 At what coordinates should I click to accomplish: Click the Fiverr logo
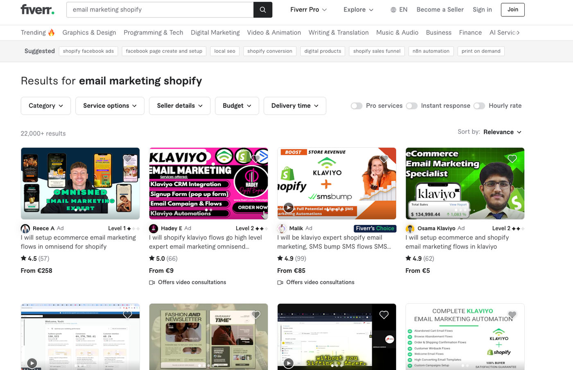pos(37,9)
